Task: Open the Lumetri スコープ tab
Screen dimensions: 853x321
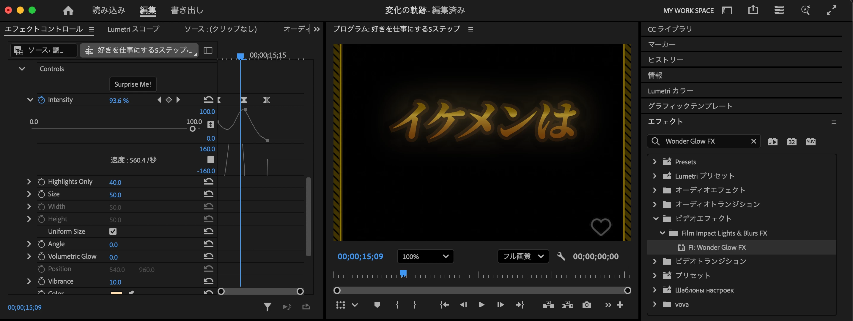Action: [133, 29]
